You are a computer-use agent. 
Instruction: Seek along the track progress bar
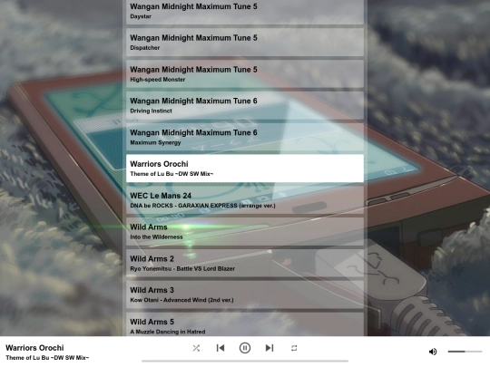245,361
